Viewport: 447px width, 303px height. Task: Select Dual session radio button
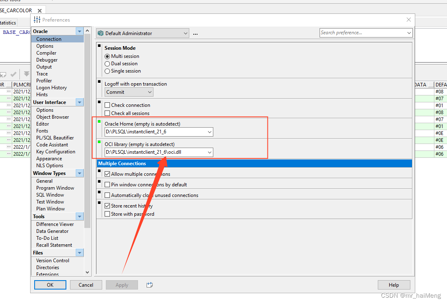[107, 64]
